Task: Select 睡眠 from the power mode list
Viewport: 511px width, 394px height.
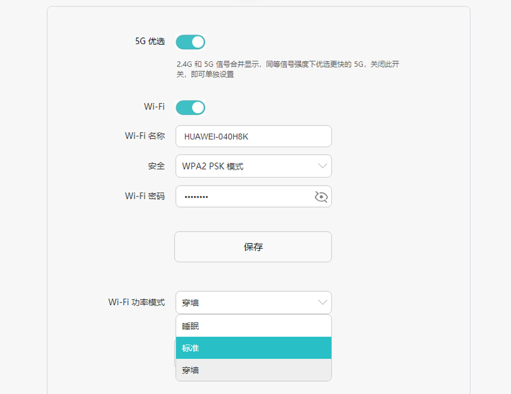Action: click(x=253, y=326)
